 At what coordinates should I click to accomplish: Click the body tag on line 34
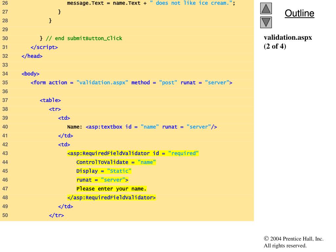31,74
